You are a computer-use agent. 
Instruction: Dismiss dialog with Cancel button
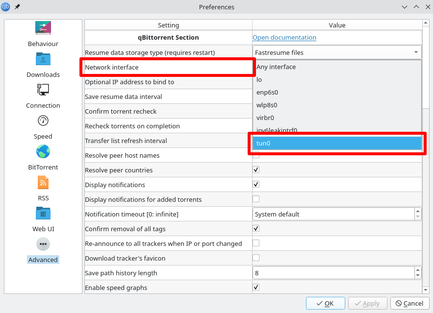pos(410,303)
